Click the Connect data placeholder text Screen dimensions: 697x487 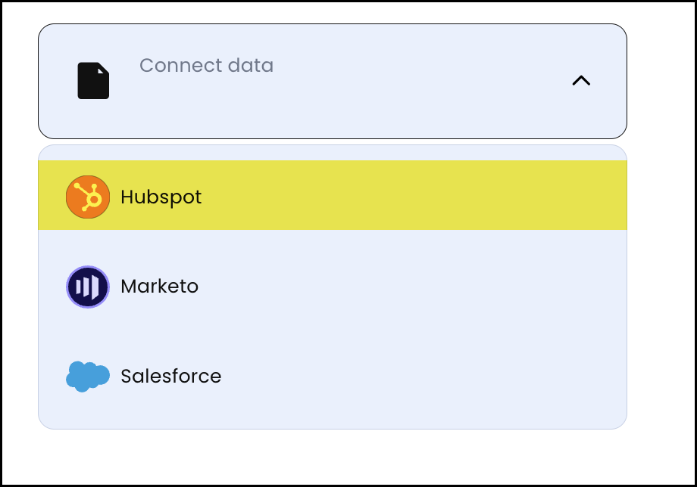coord(206,66)
